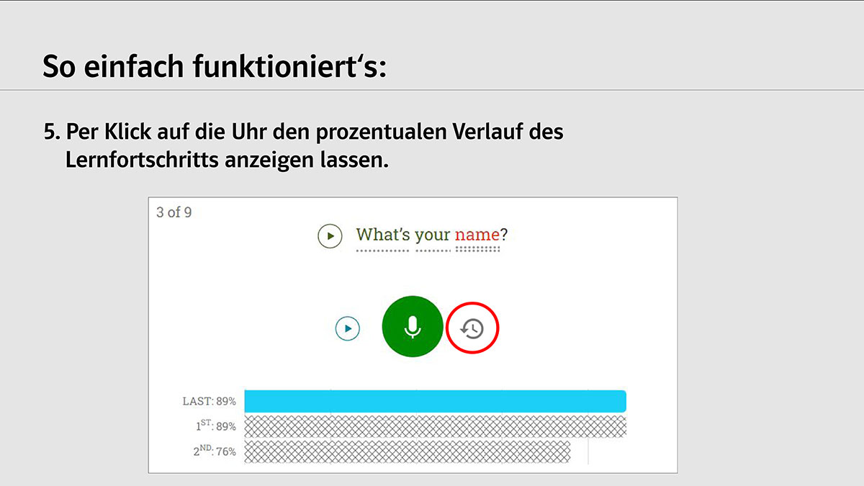
Task: Click the green microphone record button
Action: point(412,327)
